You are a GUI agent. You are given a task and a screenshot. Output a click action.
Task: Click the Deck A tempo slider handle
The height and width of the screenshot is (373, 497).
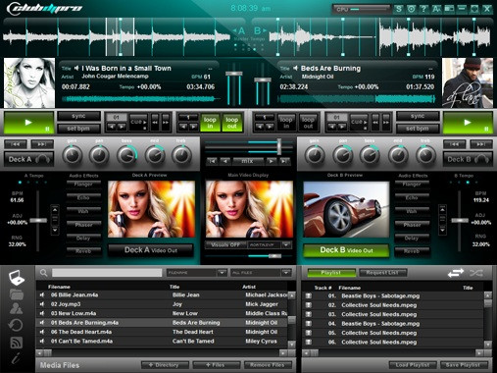(x=38, y=221)
